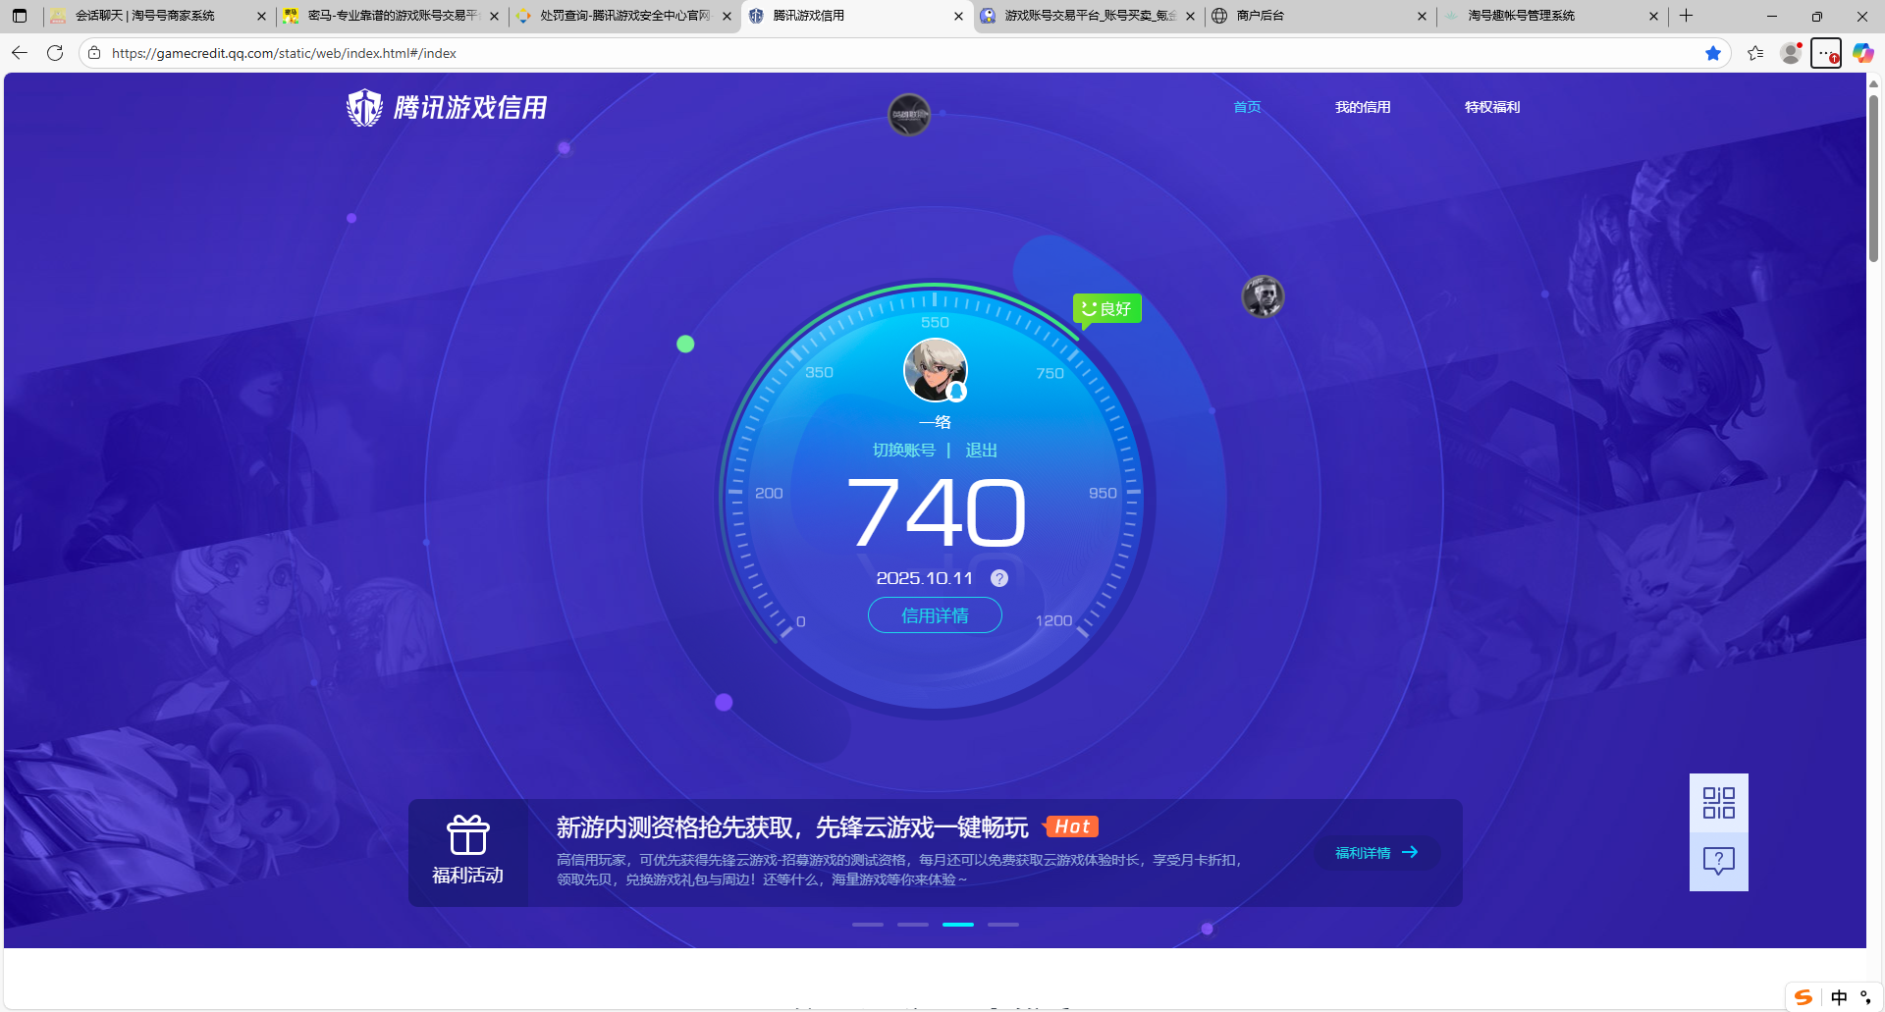Click the 腾讯游戏信用 shield logo
The width and height of the screenshot is (1885, 1012).
coord(364,107)
